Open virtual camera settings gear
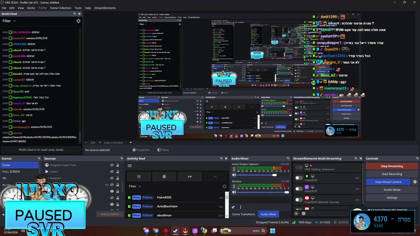420x236 pixels. point(415,182)
